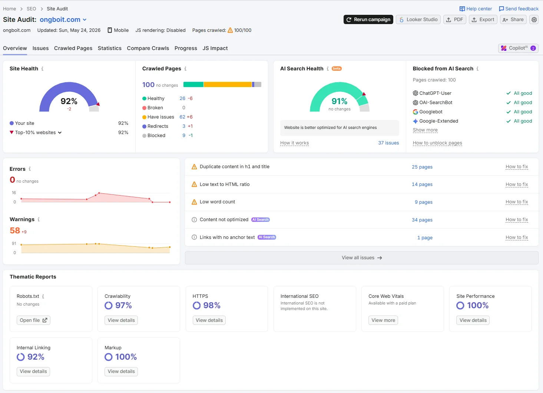The height and width of the screenshot is (393, 543).
Task: Click the Export button
Action: click(483, 20)
